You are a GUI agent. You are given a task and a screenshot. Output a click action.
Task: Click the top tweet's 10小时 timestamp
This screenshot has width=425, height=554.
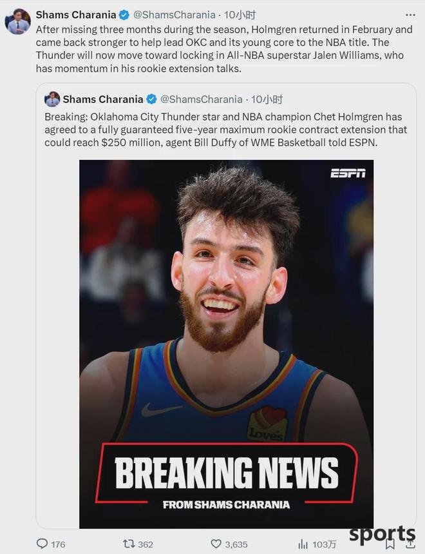coord(240,15)
